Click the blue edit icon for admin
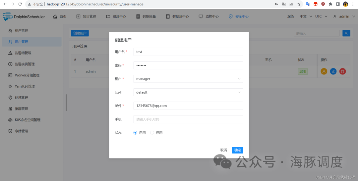 point(333,71)
